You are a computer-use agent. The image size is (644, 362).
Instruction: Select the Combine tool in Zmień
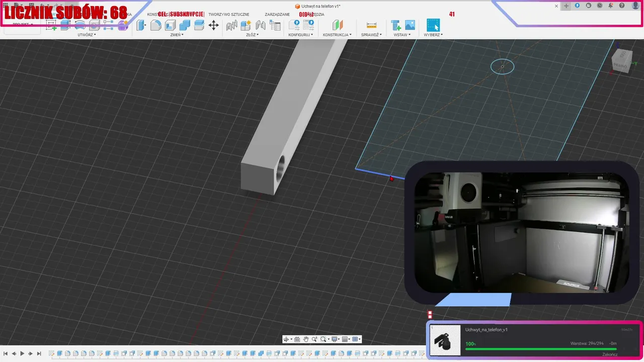pos(185,25)
